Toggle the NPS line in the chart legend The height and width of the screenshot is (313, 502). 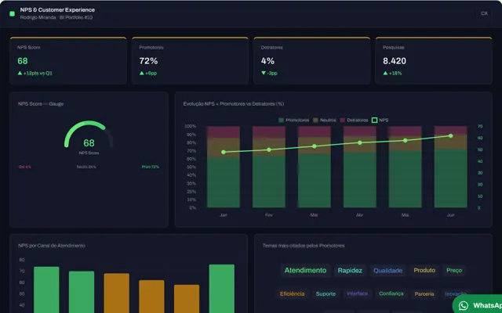pyautogui.click(x=380, y=120)
